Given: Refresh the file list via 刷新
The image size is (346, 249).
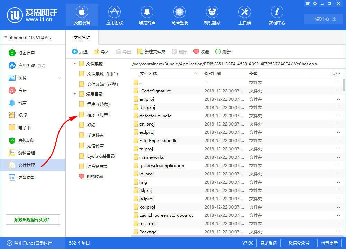Looking at the screenshot, I should (223, 51).
